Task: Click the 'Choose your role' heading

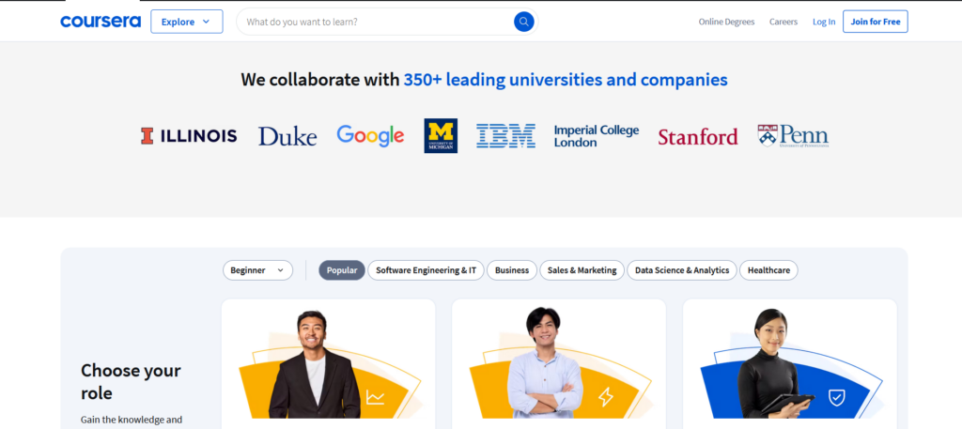Action: point(131,381)
